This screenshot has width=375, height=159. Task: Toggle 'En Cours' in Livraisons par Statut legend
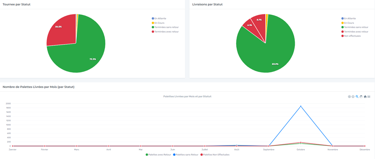click(350, 23)
